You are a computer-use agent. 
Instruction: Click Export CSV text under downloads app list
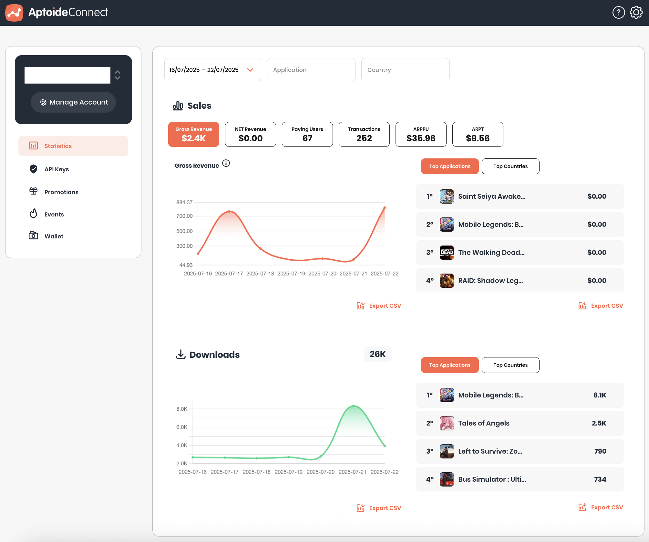pos(607,507)
